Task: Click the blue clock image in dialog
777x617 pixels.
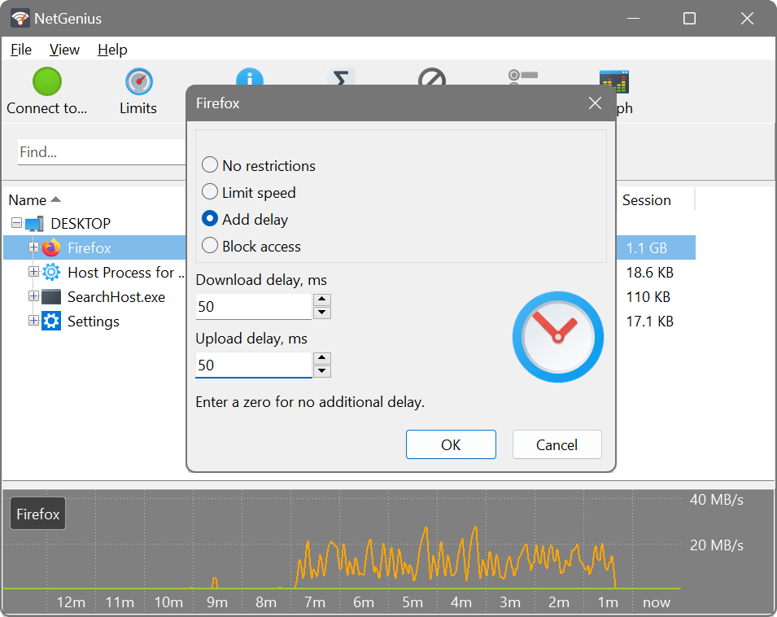Action: 558,337
